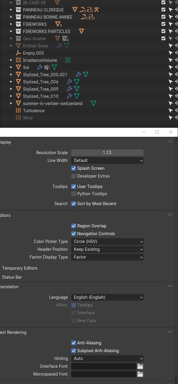Expand the Sol object tree arrow

tap(11, 67)
